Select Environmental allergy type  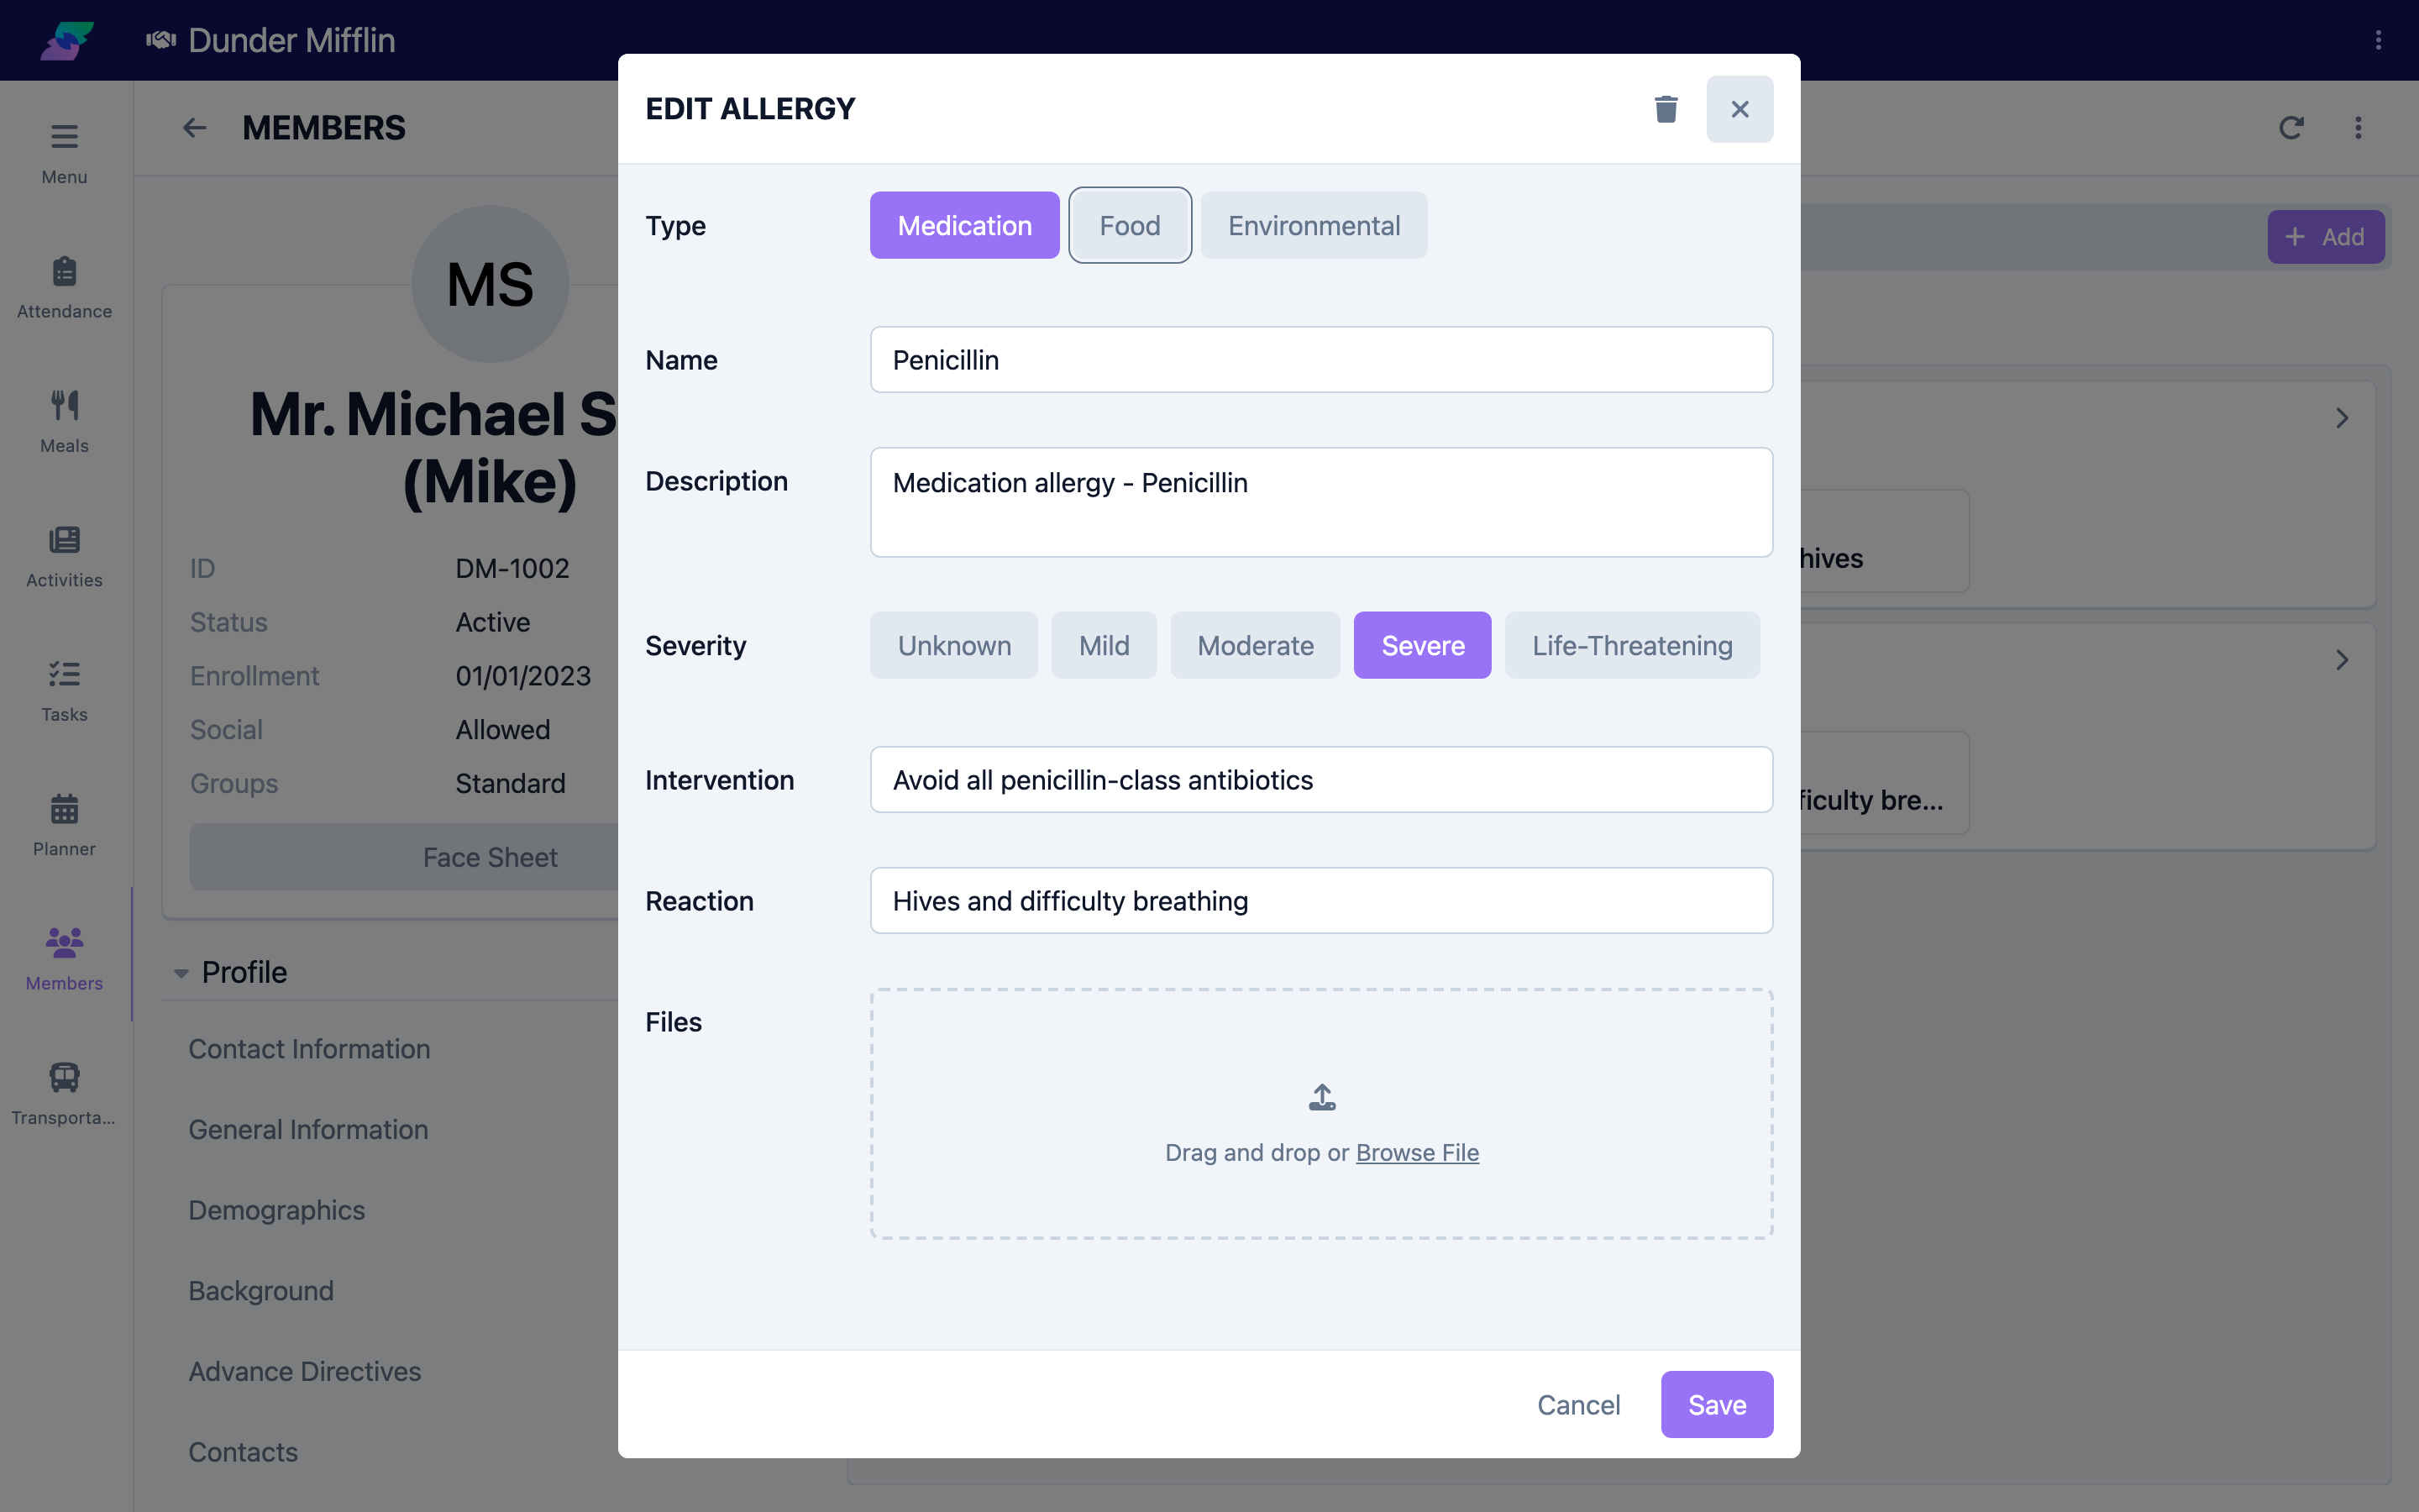[x=1314, y=225]
